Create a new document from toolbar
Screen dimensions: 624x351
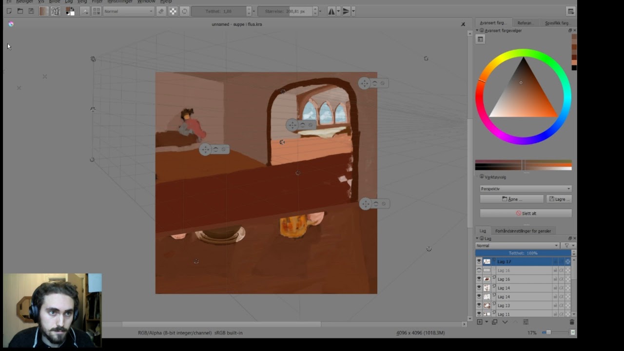(x=9, y=11)
